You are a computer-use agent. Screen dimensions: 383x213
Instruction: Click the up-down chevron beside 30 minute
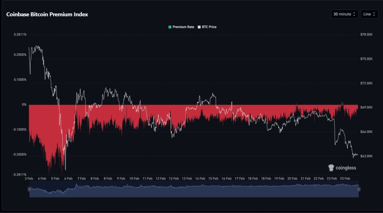(354, 14)
